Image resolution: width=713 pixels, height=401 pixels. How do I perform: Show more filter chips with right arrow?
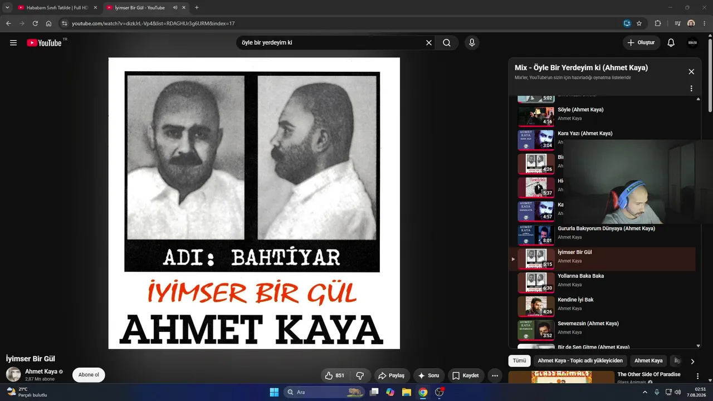tap(692, 361)
